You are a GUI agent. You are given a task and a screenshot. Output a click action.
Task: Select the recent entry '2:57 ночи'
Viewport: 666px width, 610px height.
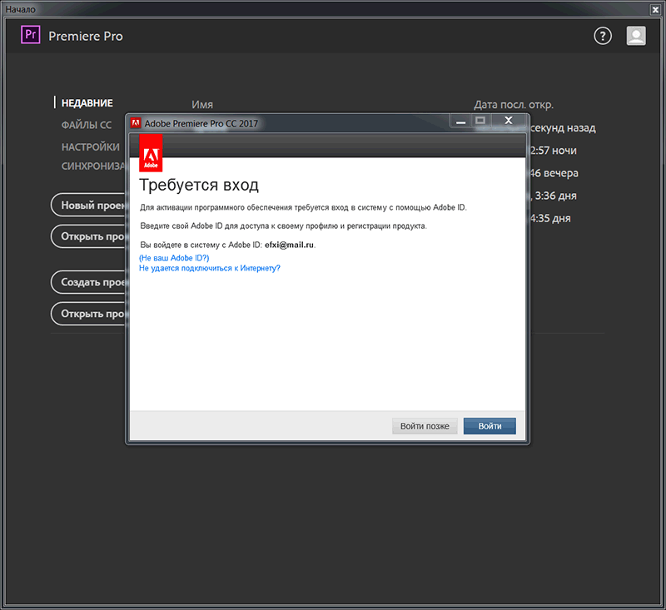tap(554, 151)
